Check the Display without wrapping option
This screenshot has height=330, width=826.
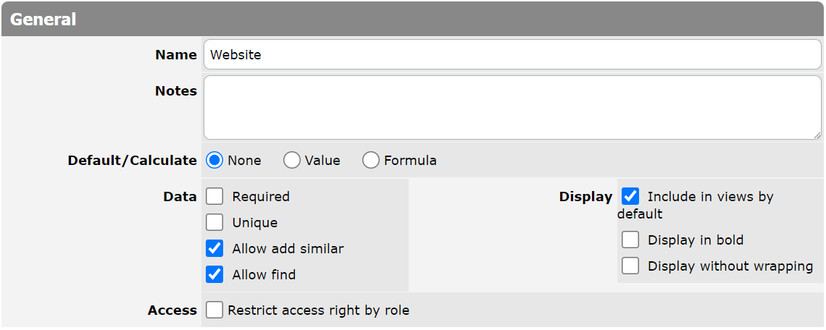click(630, 266)
